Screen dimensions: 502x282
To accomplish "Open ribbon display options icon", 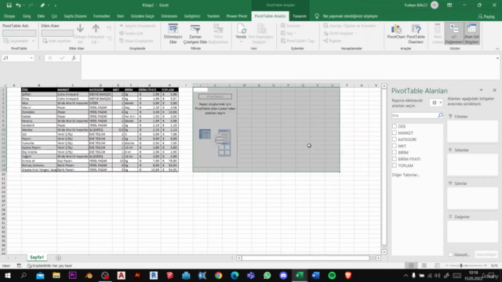I will pyautogui.click(x=449, y=5).
